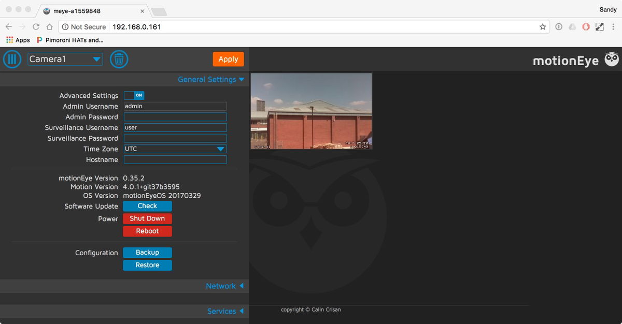View the Not Secure site information icon
This screenshot has height=324, width=622.
[x=65, y=26]
